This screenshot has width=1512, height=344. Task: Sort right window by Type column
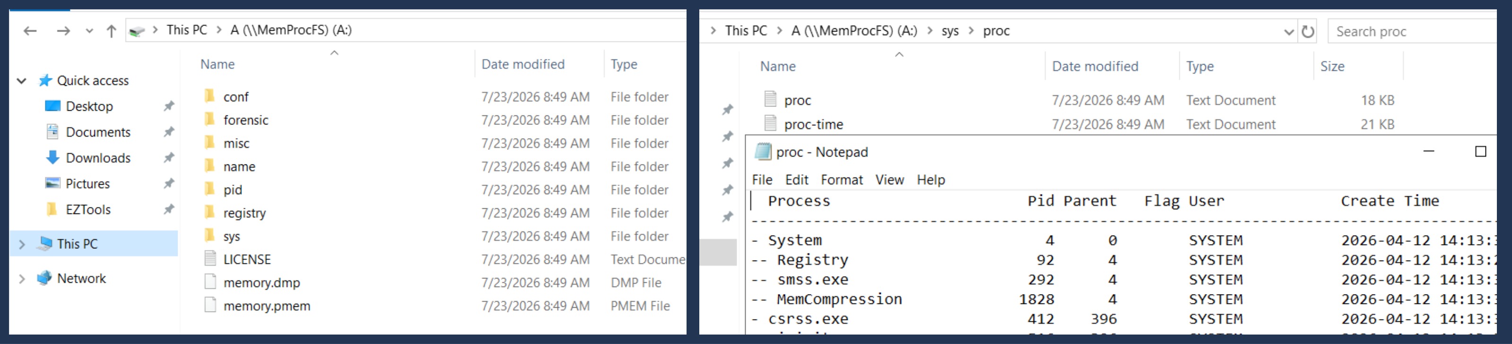point(1200,67)
